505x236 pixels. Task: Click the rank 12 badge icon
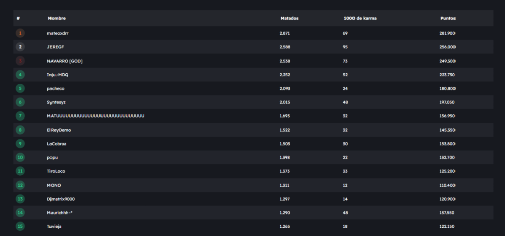click(20, 185)
